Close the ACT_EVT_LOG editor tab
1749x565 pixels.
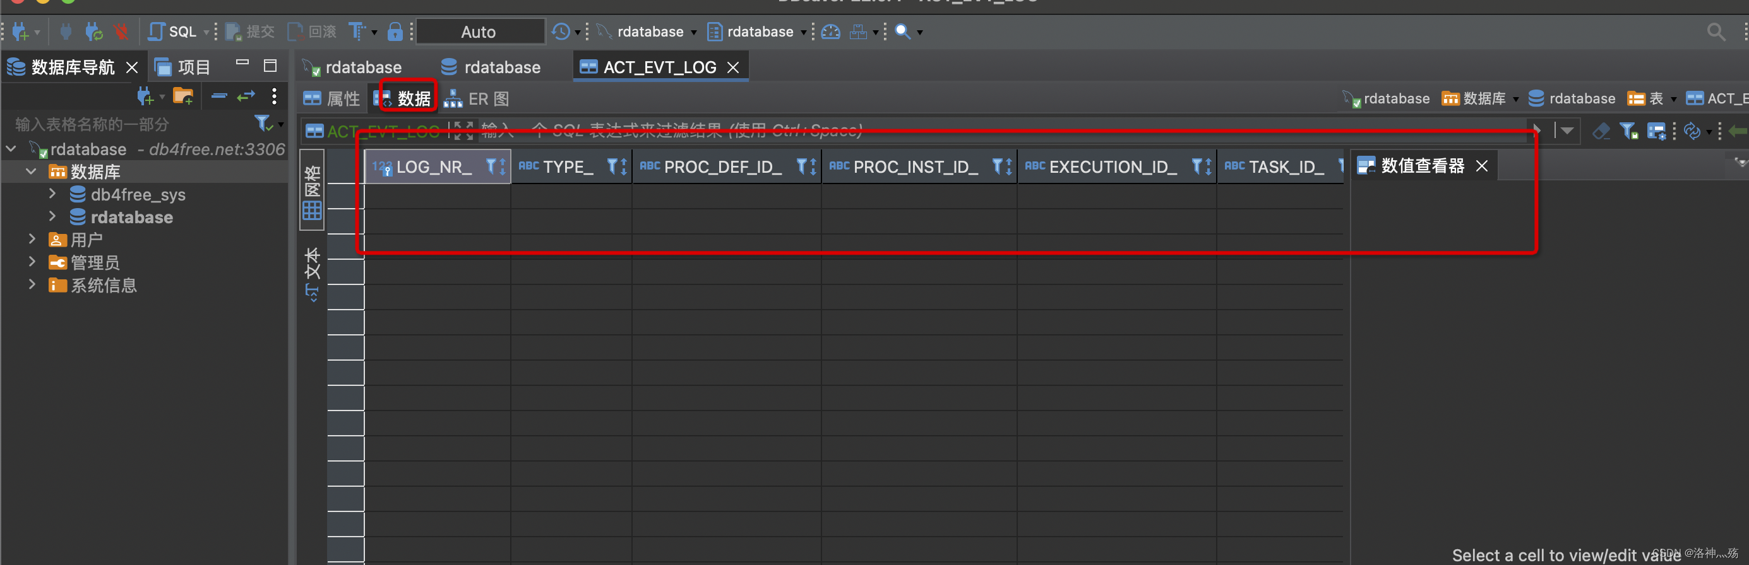click(733, 67)
